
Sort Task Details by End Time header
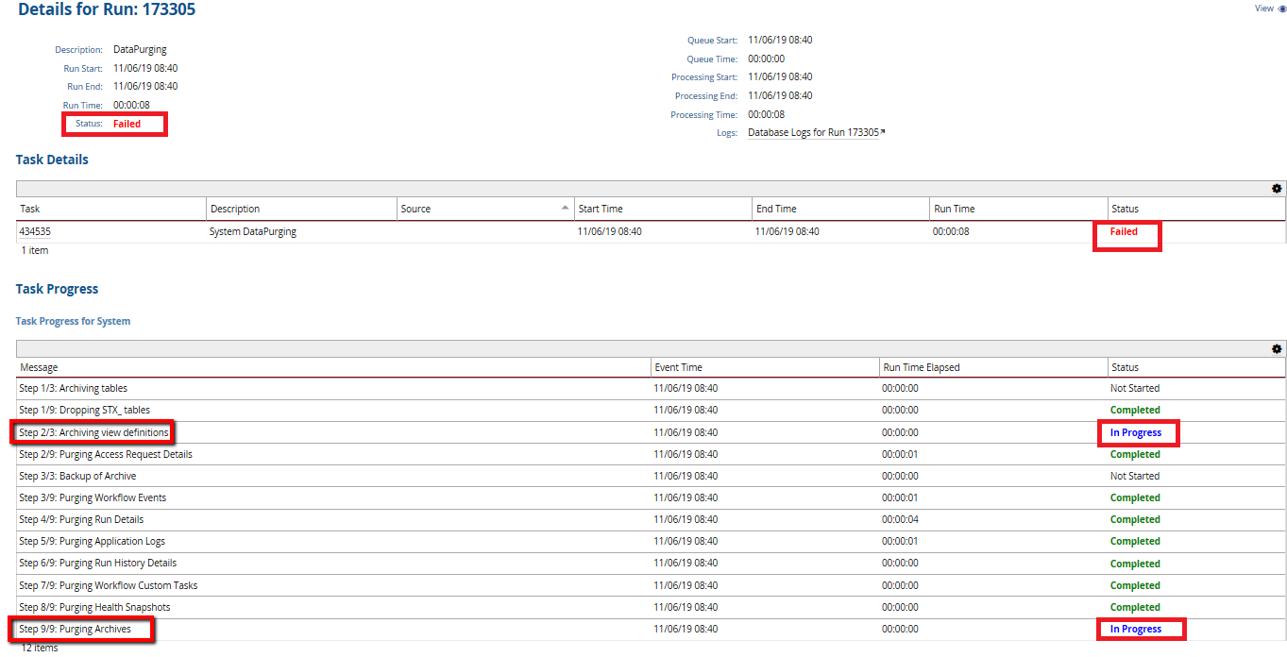[x=776, y=209]
